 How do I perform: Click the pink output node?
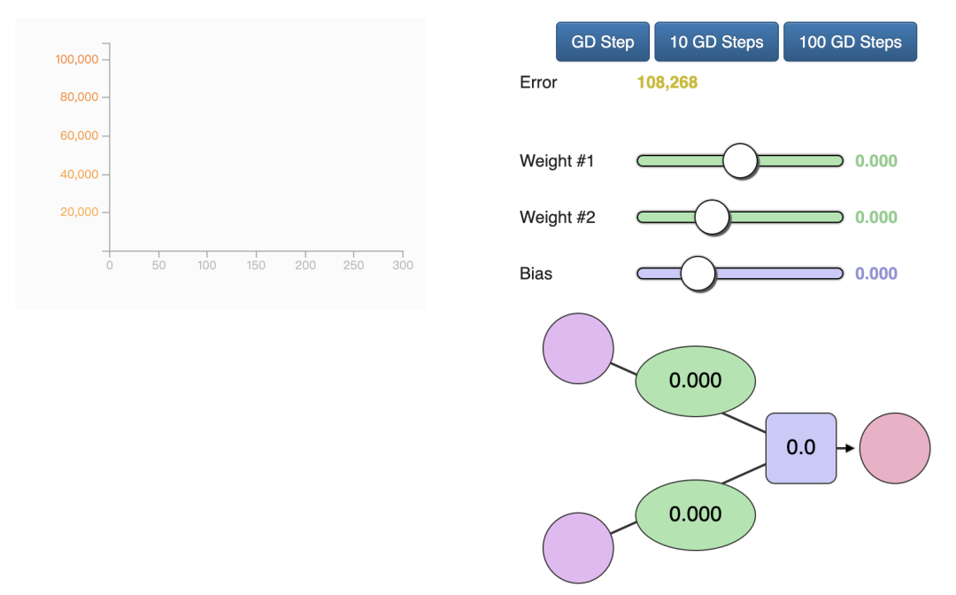[895, 448]
